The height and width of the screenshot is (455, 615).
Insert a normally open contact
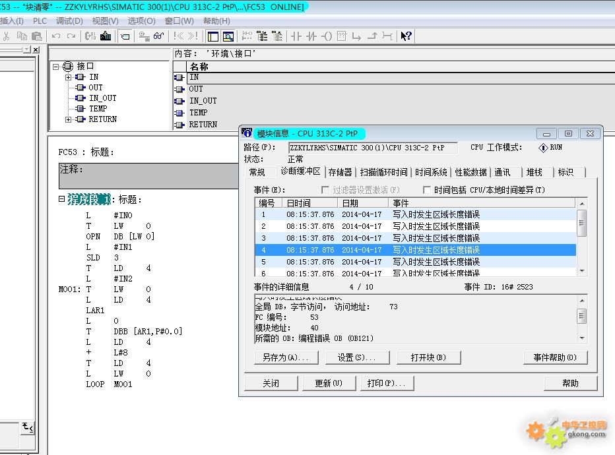296,36
